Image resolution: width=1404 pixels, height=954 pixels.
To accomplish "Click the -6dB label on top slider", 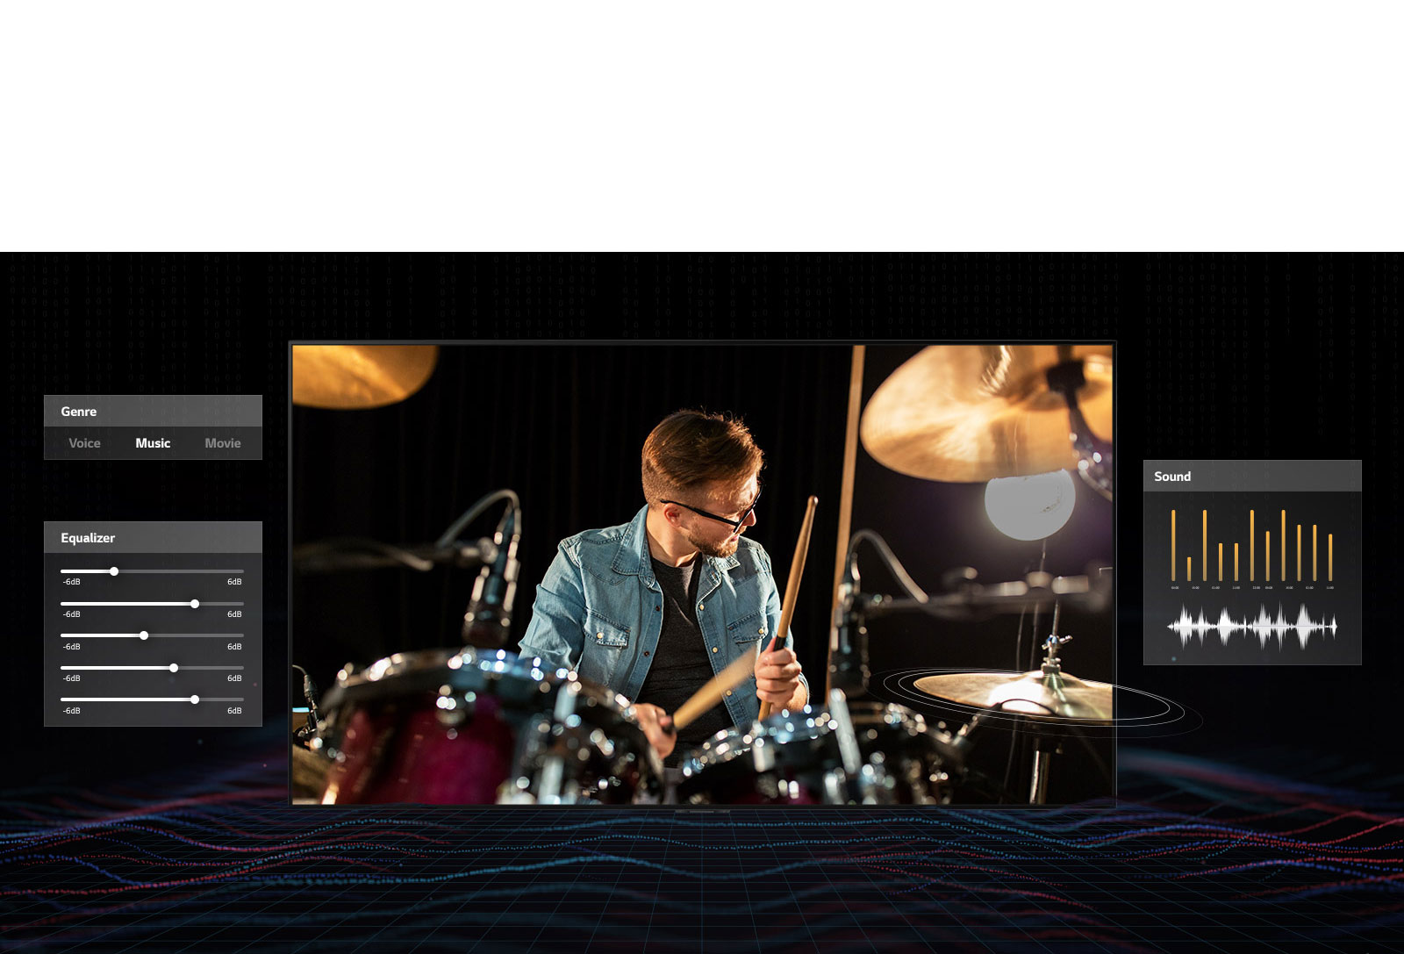I will 70,581.
